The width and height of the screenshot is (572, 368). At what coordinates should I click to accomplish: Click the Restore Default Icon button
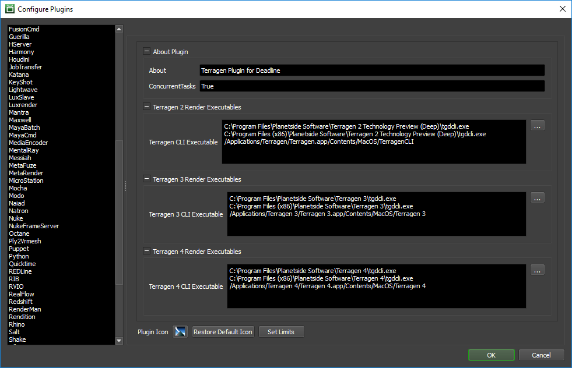[223, 332]
